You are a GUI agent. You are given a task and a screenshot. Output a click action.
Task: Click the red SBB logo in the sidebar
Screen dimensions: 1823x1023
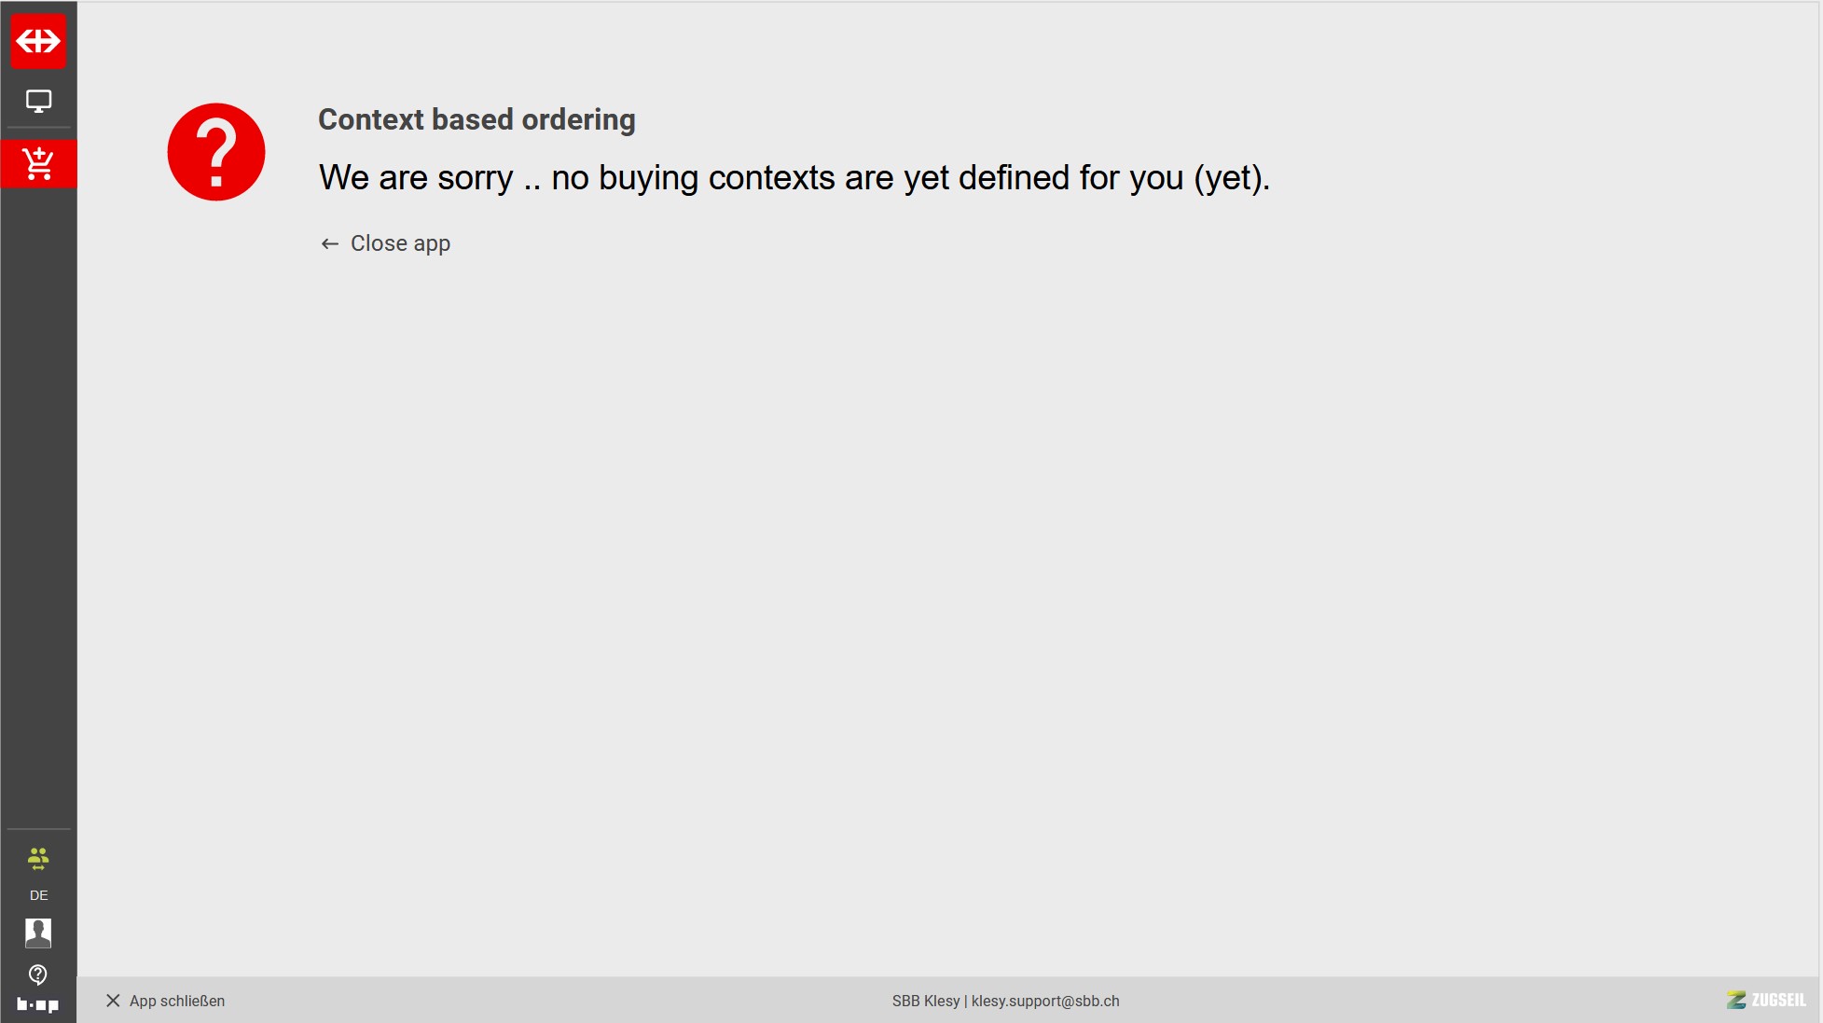[x=38, y=41]
